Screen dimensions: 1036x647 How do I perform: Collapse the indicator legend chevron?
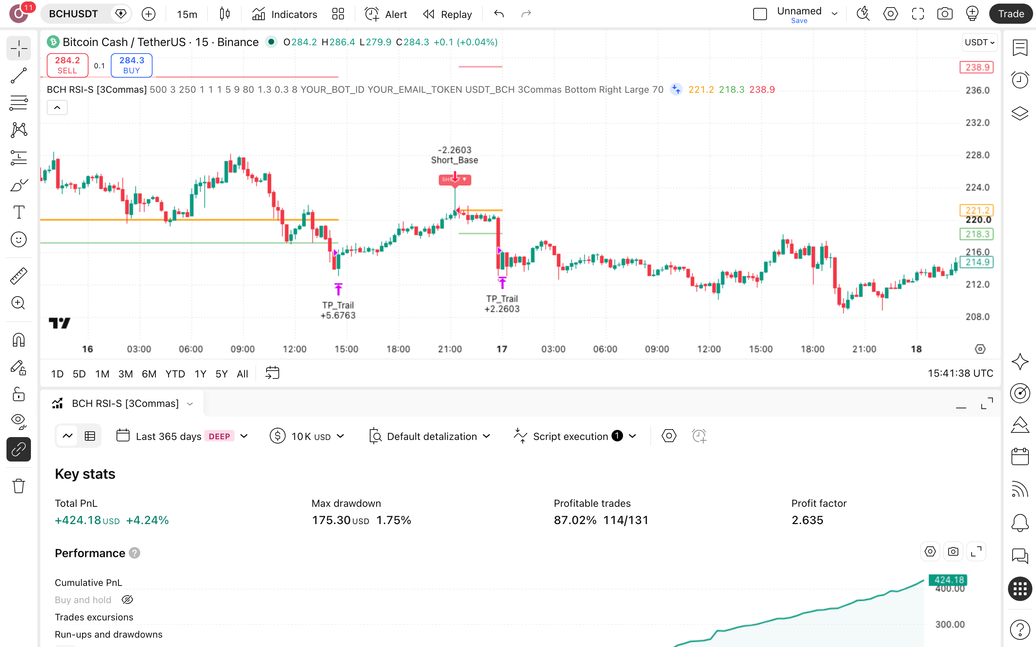pos(57,107)
